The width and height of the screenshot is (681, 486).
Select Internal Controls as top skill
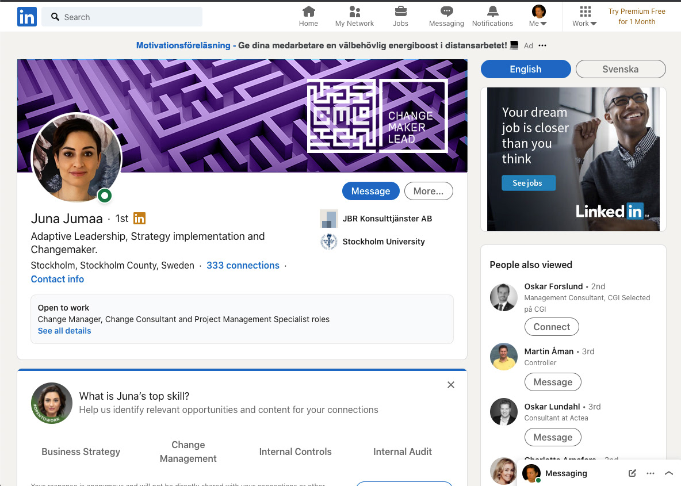click(295, 451)
